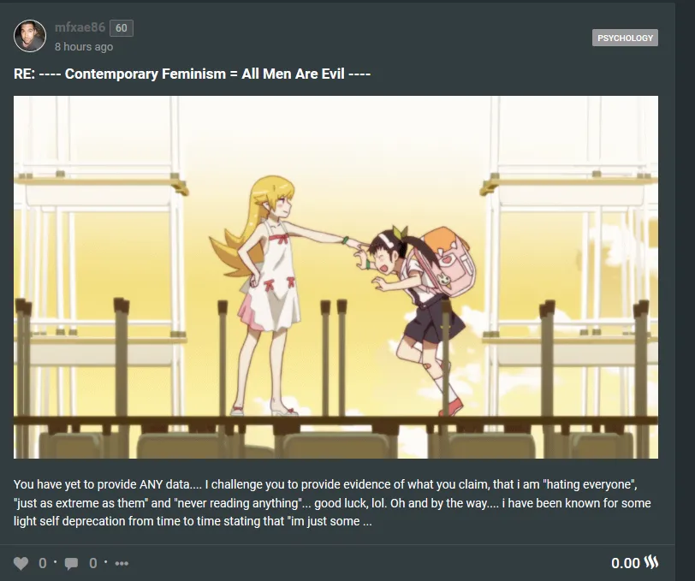View the vote count beside the heart
The height and width of the screenshot is (581, 695).
click(43, 563)
